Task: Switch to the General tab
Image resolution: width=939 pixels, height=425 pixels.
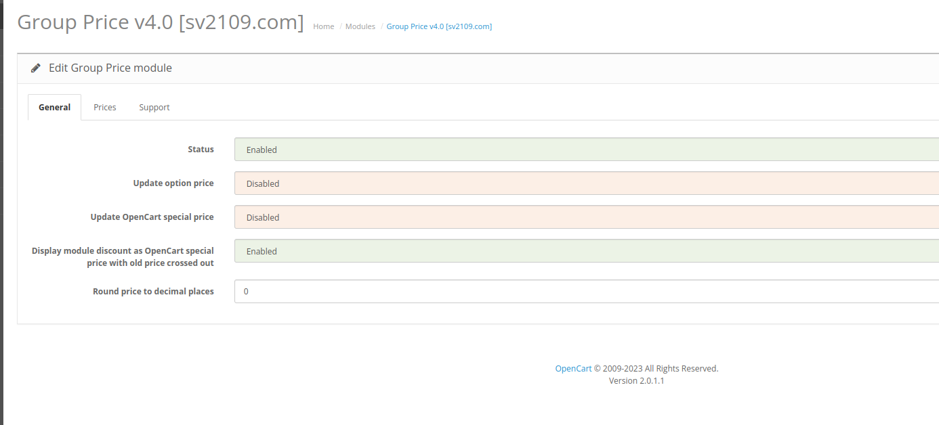Action: point(54,108)
